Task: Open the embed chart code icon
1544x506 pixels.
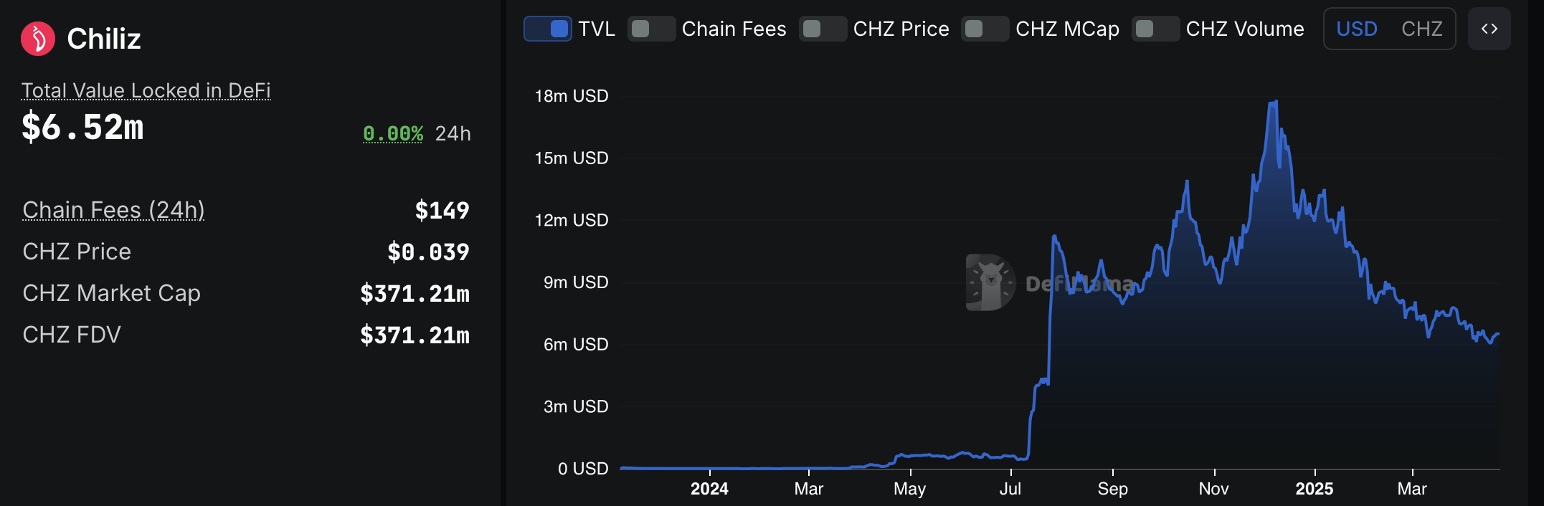Action: click(1489, 29)
